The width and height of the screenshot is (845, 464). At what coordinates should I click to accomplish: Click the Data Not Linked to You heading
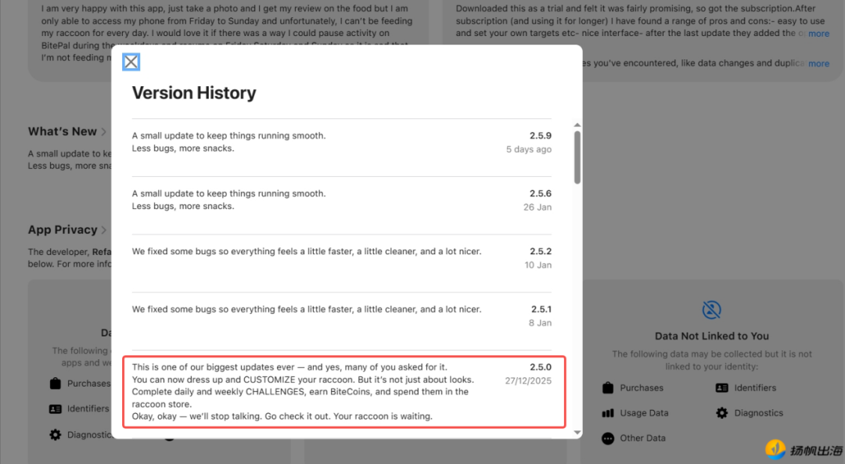[711, 336]
